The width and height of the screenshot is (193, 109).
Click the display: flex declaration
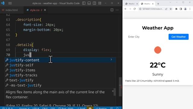(37, 50)
